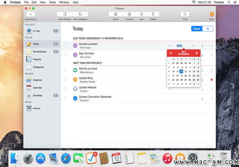Click the orange Sync icon

[x=212, y=14]
